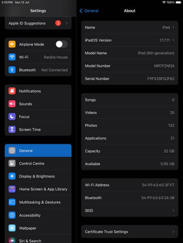Viewport: 183px width, 243px height.
Task: Tap the Notifications bell icon
Action: coord(12,91)
